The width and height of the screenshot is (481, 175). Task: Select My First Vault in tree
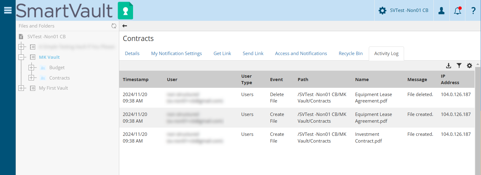point(53,88)
